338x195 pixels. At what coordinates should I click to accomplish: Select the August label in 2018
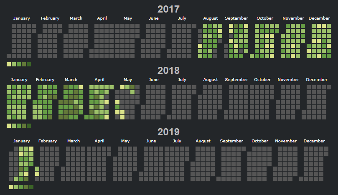(x=211, y=80)
